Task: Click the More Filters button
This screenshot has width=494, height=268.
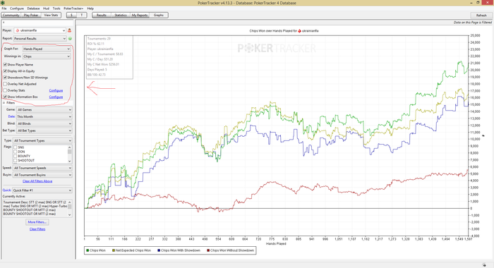Action: (37, 222)
